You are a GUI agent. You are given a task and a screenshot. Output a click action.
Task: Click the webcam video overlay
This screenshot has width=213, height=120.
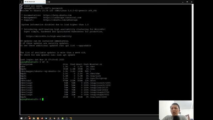176,110
